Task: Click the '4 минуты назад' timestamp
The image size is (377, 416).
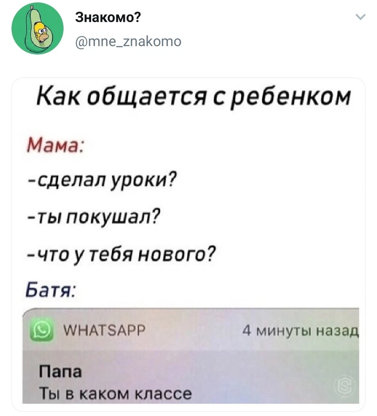Action: (301, 331)
